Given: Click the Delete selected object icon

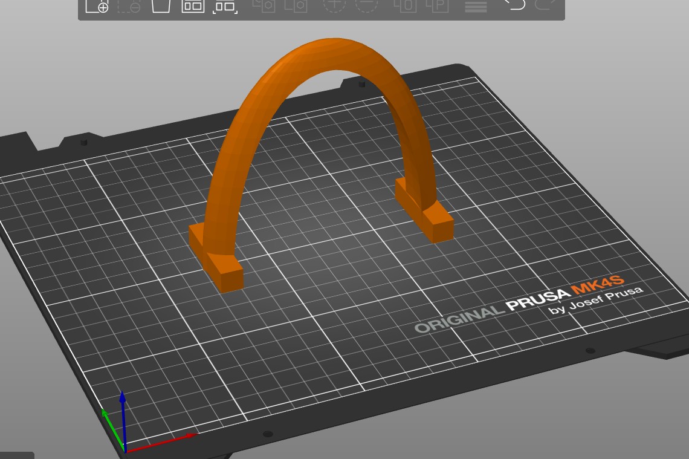Looking at the screenshot, I should click(129, 5).
